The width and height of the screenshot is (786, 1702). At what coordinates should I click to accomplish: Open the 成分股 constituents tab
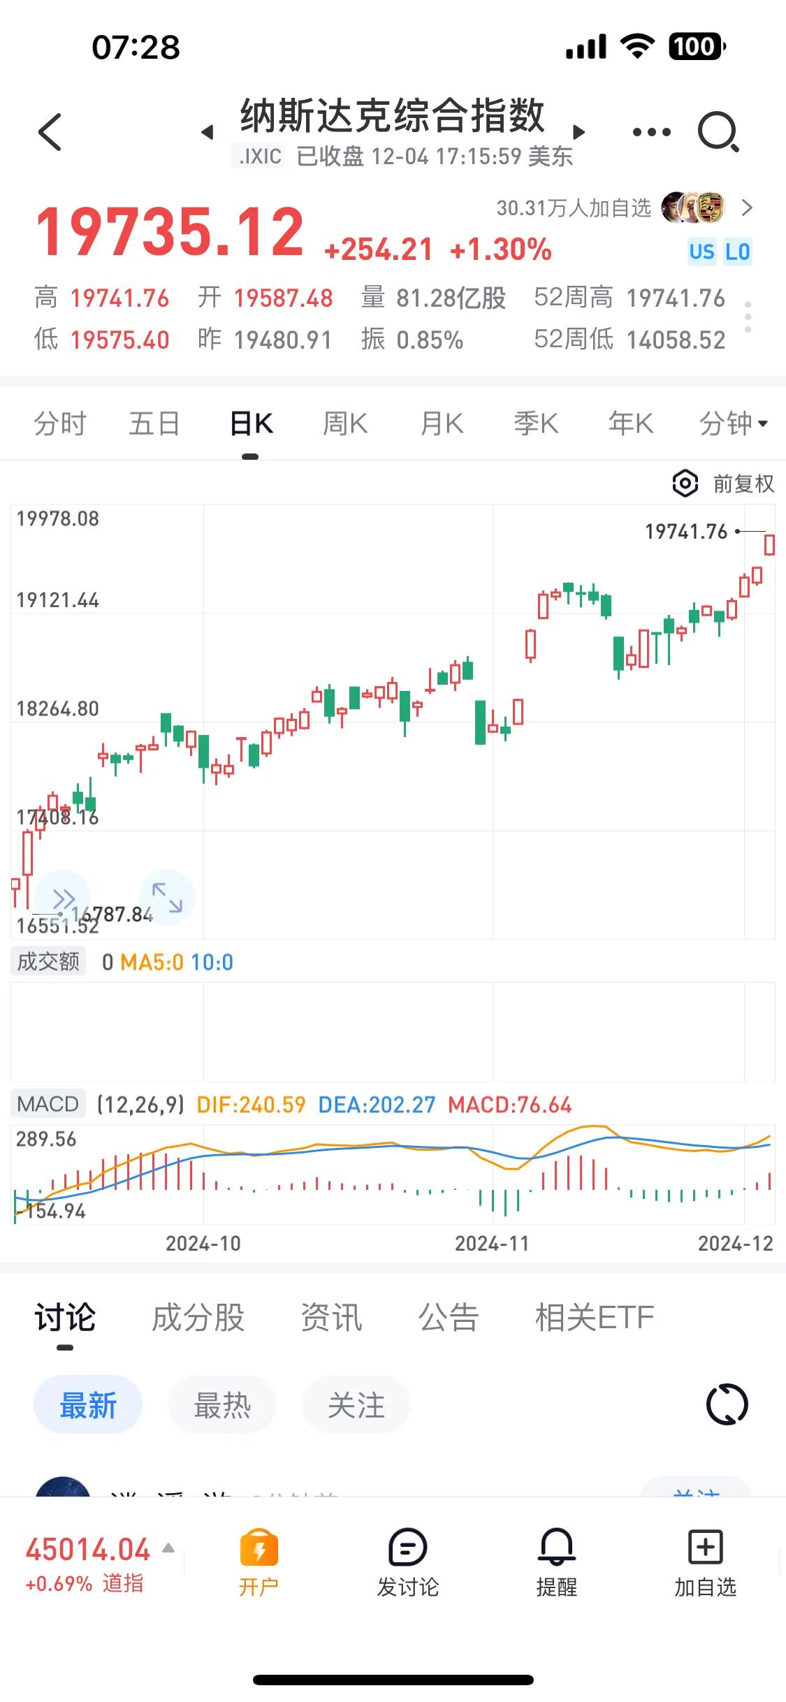(x=198, y=1318)
